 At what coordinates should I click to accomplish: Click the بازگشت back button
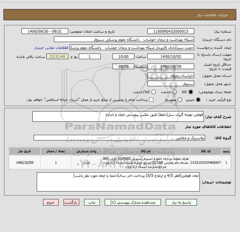tap(71, 202)
